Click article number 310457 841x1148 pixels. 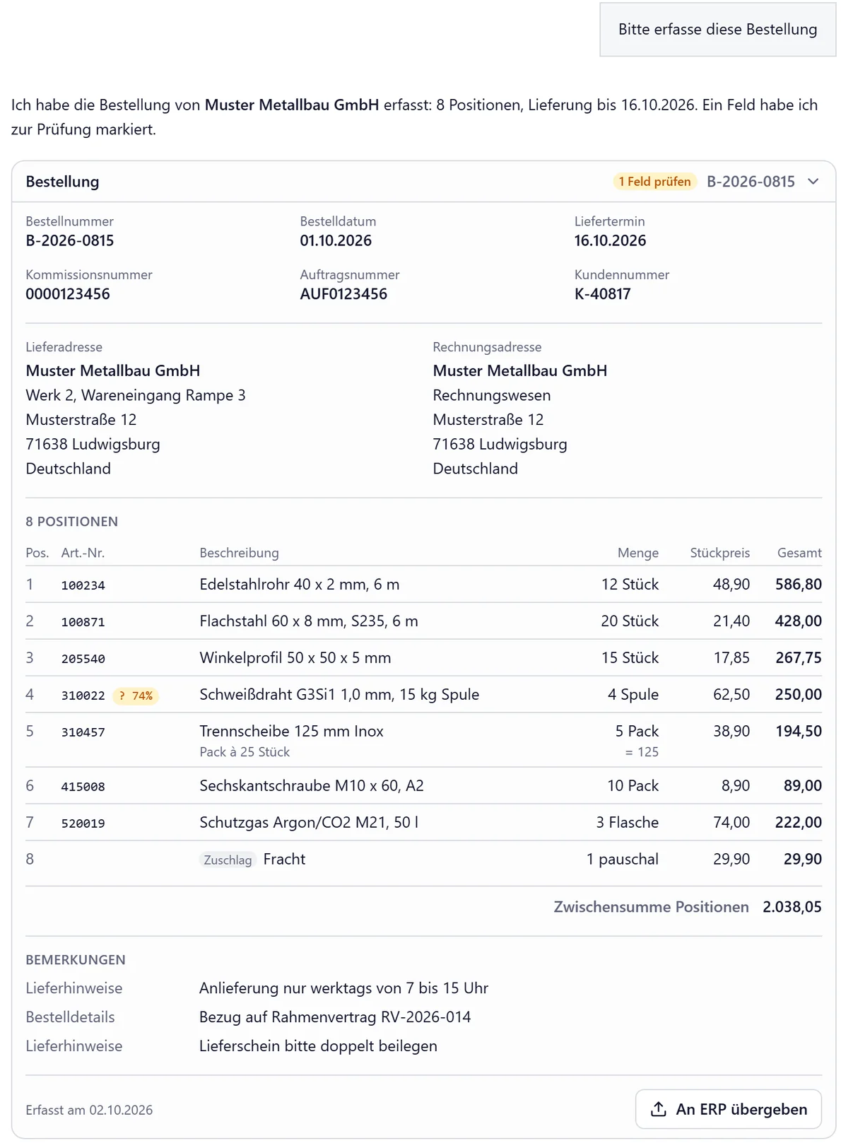[83, 732]
